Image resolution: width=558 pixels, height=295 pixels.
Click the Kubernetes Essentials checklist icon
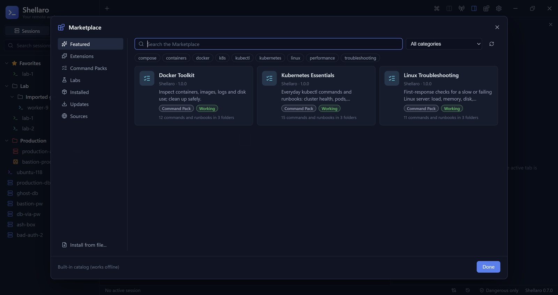269,78
